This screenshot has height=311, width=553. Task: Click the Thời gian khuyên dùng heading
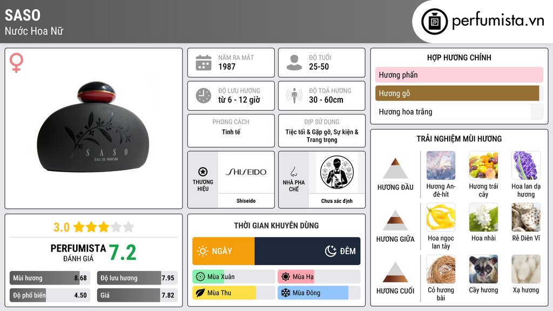pyautogui.click(x=276, y=225)
